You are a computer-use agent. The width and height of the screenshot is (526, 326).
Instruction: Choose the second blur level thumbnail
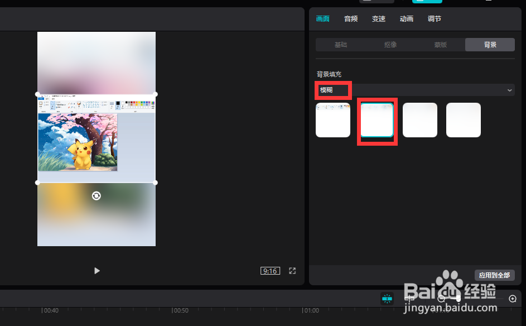[377, 120]
